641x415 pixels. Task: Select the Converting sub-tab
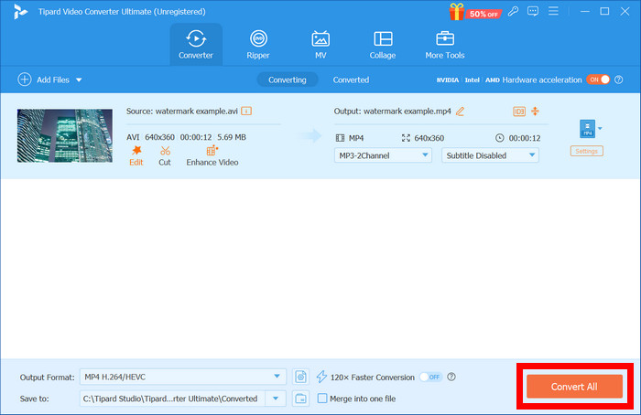point(288,80)
